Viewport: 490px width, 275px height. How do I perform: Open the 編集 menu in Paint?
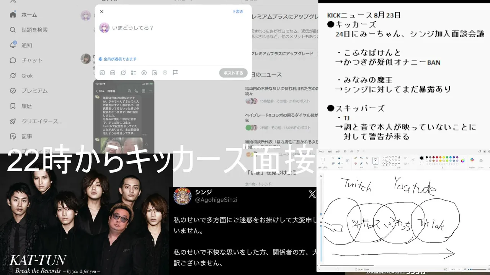[x=330, y=151]
